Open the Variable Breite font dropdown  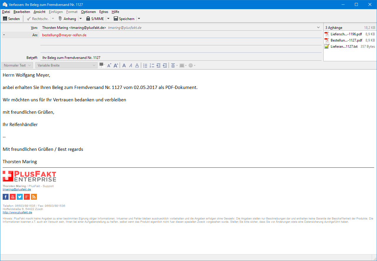coord(66,65)
